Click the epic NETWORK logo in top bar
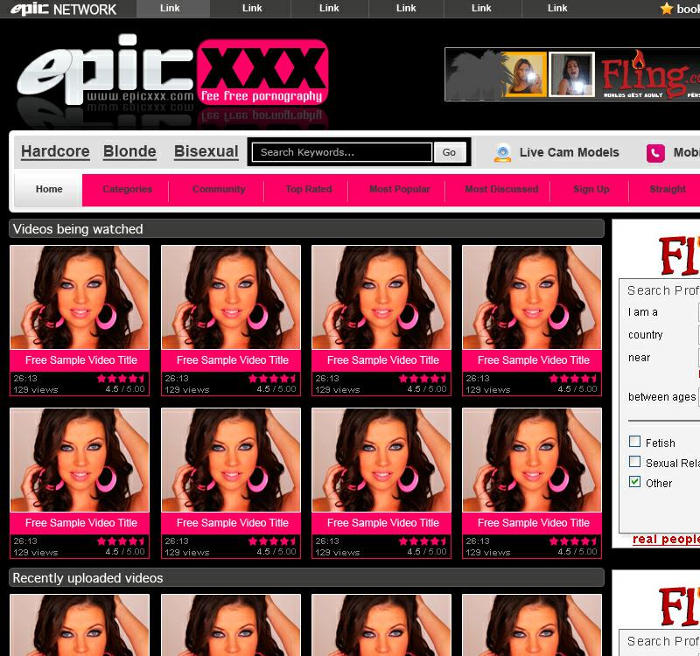This screenshot has width=700, height=656. pyautogui.click(x=63, y=9)
